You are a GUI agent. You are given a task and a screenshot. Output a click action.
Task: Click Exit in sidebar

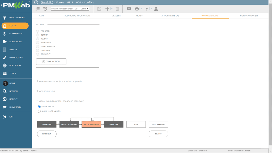[16, 117]
